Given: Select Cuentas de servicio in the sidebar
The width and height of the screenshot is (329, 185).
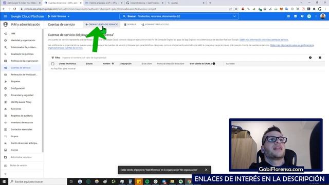Looking at the screenshot, I should click(x=21, y=68).
